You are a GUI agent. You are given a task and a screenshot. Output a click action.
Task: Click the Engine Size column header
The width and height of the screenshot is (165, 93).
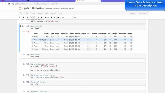click(85, 34)
